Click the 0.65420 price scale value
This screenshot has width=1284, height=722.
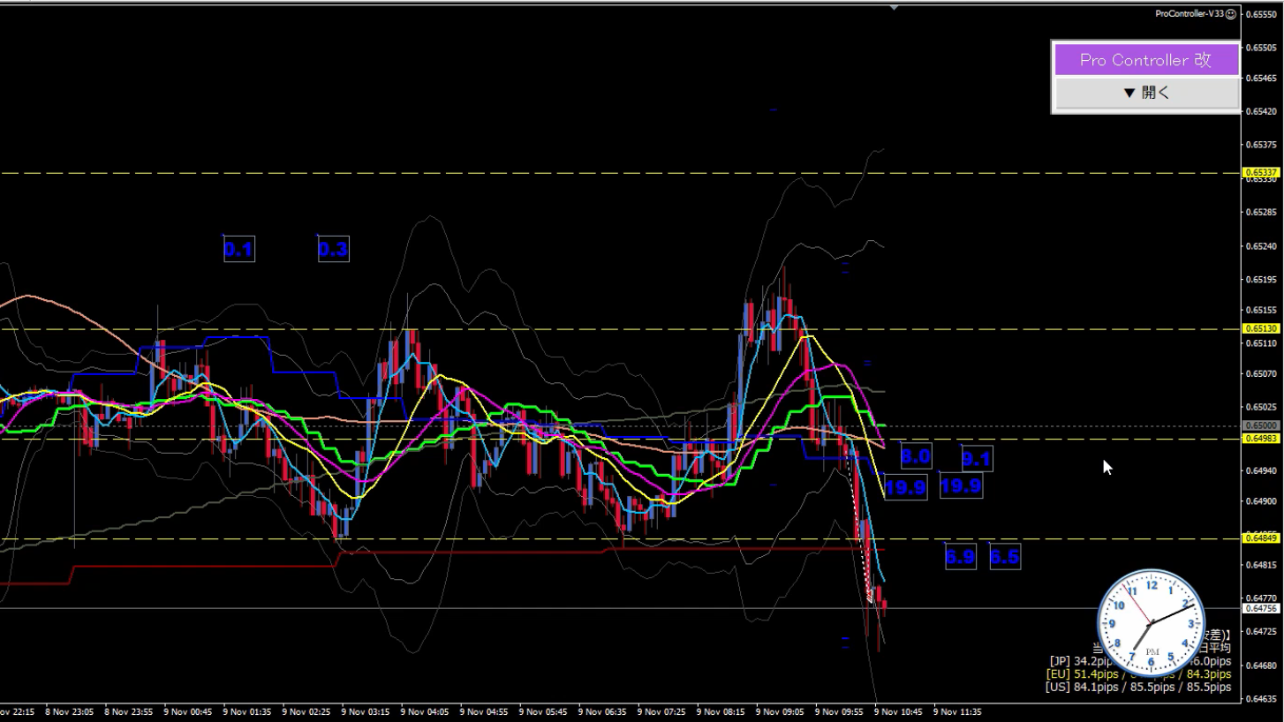(x=1263, y=112)
